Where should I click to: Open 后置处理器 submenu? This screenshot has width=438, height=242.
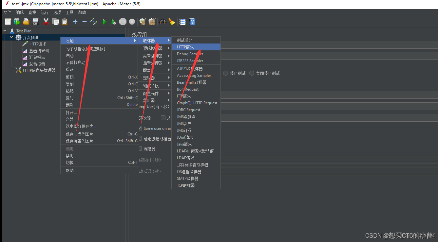(155, 63)
